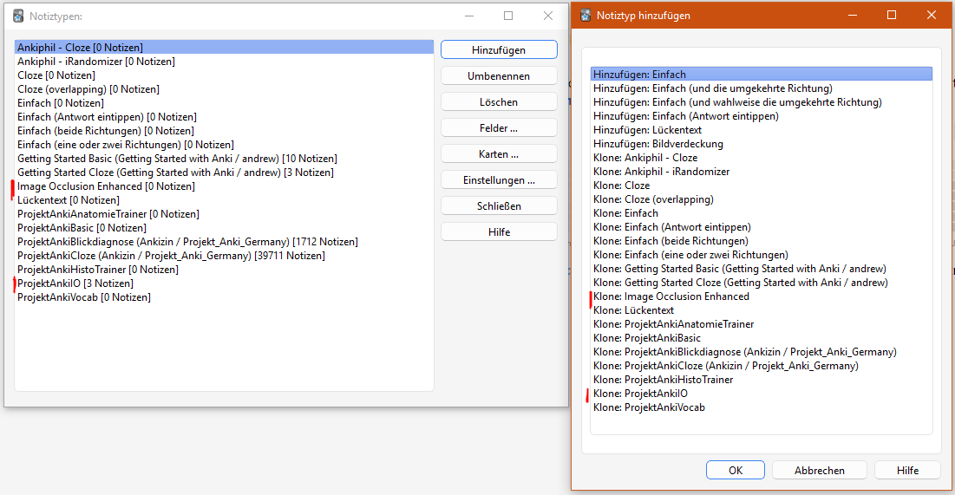The height and width of the screenshot is (495, 955).
Task: Click Hilfe in the Notiztypen window
Action: click(499, 232)
